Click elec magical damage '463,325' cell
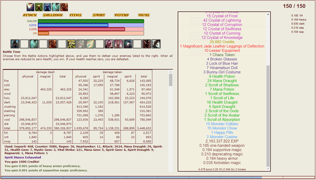This screenshot has width=316, height=180. coord(46,89)
